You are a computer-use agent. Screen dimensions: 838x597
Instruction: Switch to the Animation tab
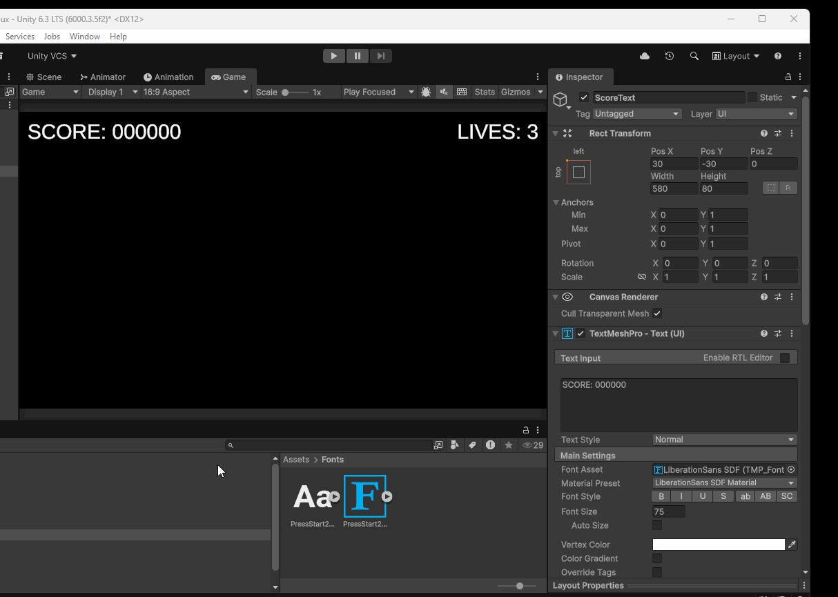[x=168, y=77]
